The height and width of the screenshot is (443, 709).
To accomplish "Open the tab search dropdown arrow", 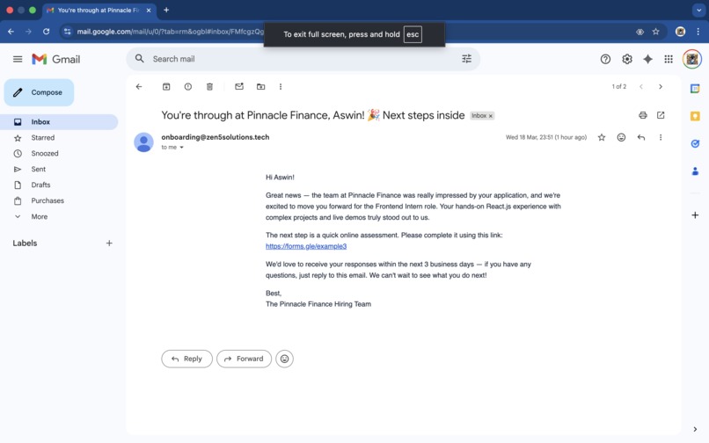I will pyautogui.click(x=698, y=10).
